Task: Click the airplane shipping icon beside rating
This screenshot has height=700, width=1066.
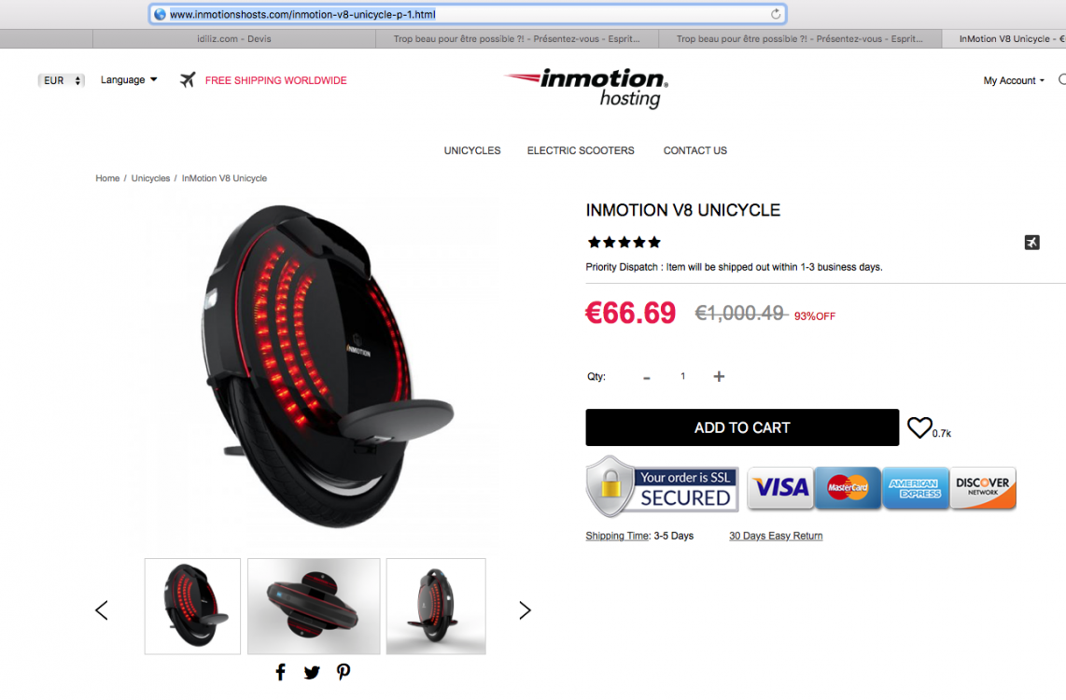Action: click(1032, 243)
